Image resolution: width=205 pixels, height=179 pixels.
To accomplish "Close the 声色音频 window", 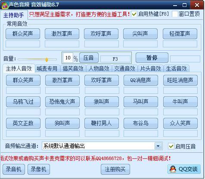I will click(197, 5).
